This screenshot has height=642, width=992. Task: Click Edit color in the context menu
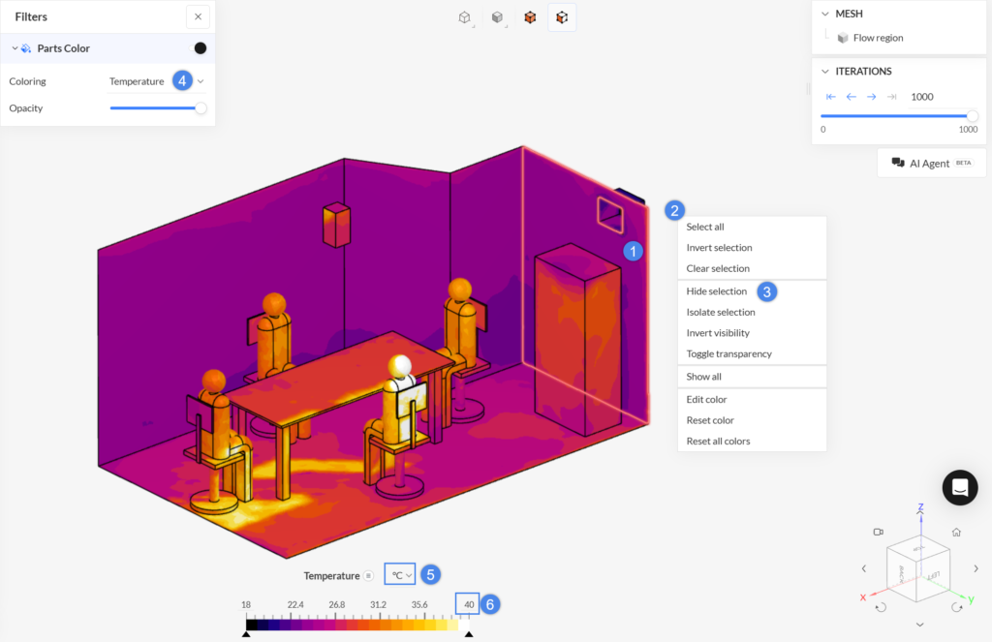[x=752, y=400]
